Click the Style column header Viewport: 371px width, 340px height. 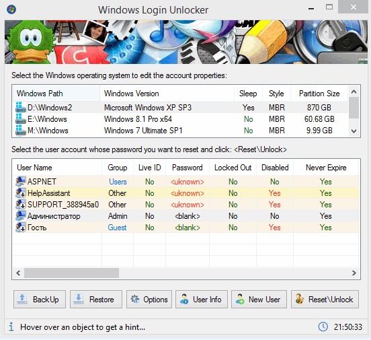pyautogui.click(x=276, y=94)
